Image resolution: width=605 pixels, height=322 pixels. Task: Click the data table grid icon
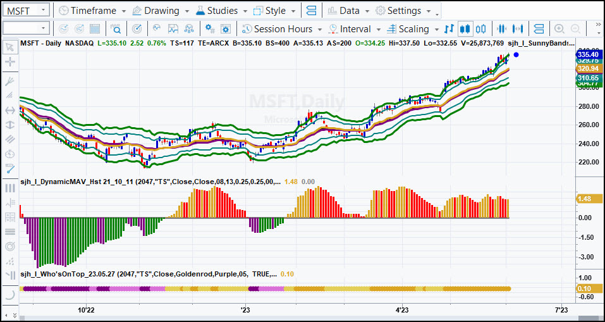point(95,29)
